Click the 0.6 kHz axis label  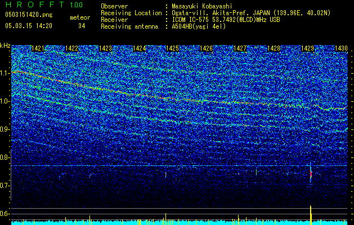(x=5, y=214)
